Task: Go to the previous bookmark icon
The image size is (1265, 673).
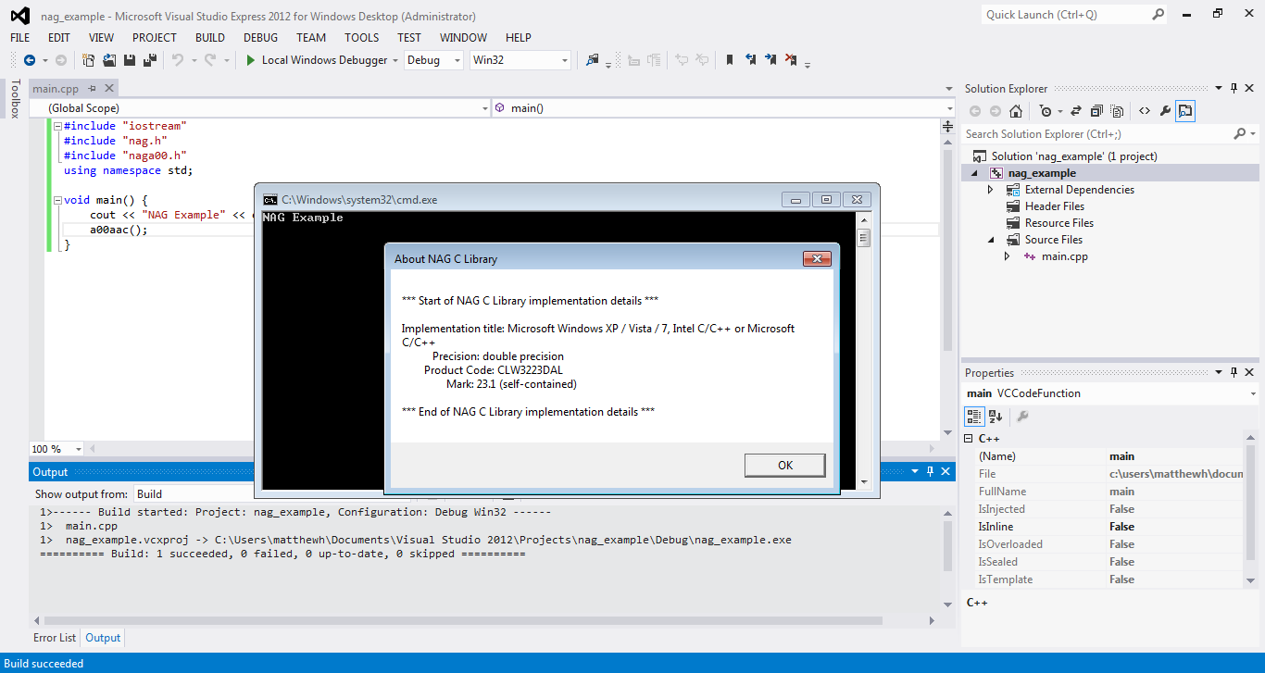Action: click(x=750, y=60)
